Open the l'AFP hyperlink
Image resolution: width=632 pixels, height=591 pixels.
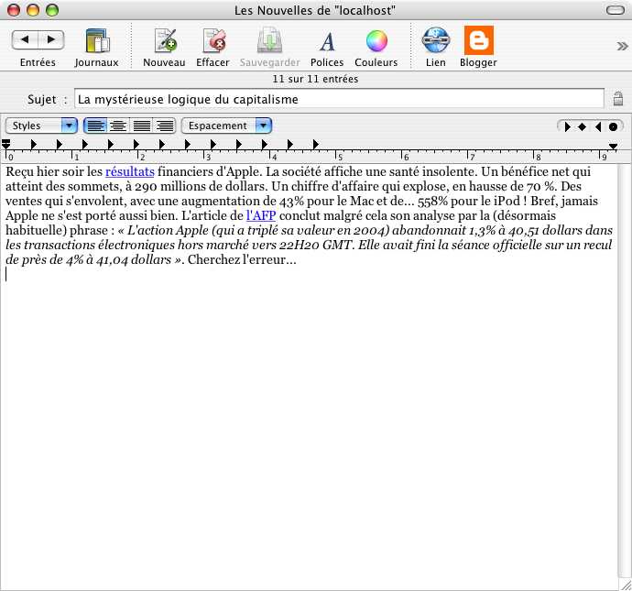coord(261,215)
